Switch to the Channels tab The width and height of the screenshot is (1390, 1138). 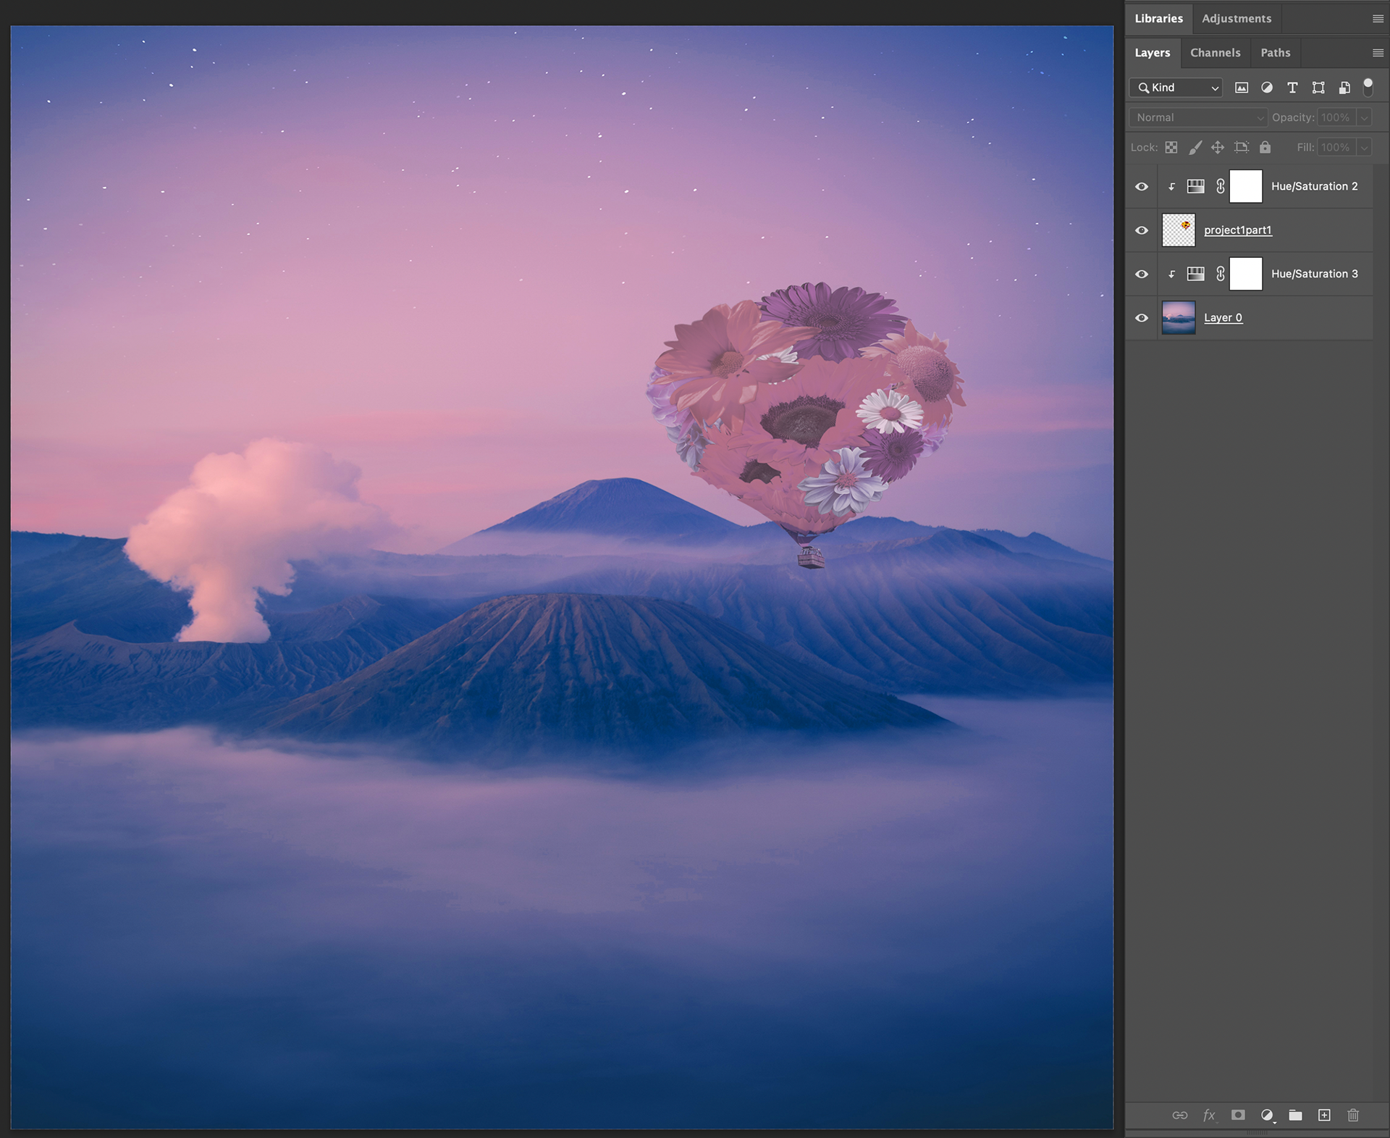click(x=1215, y=53)
